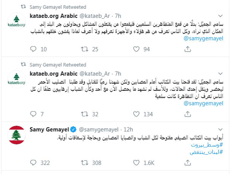The width and height of the screenshot is (240, 174).
Task: Retweet Samy Gemayel's tweet with 308 retweets
Action: (85, 163)
